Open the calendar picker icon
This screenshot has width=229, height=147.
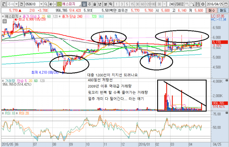(226, 4)
